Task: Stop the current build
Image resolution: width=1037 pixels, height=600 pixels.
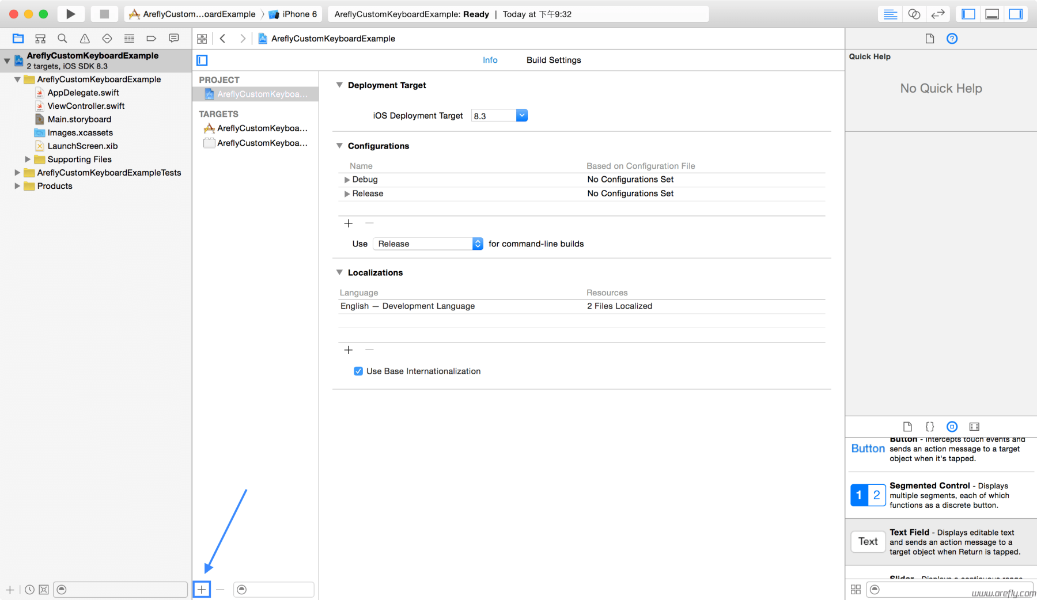Action: tap(104, 14)
